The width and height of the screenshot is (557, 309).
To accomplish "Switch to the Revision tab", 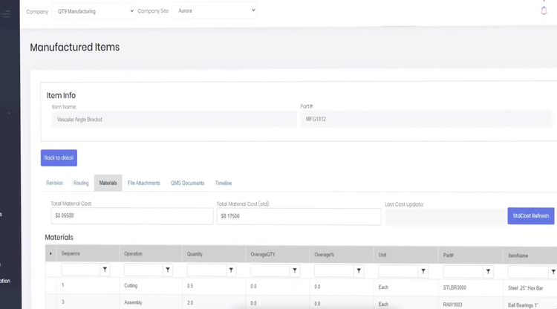I will [x=54, y=183].
